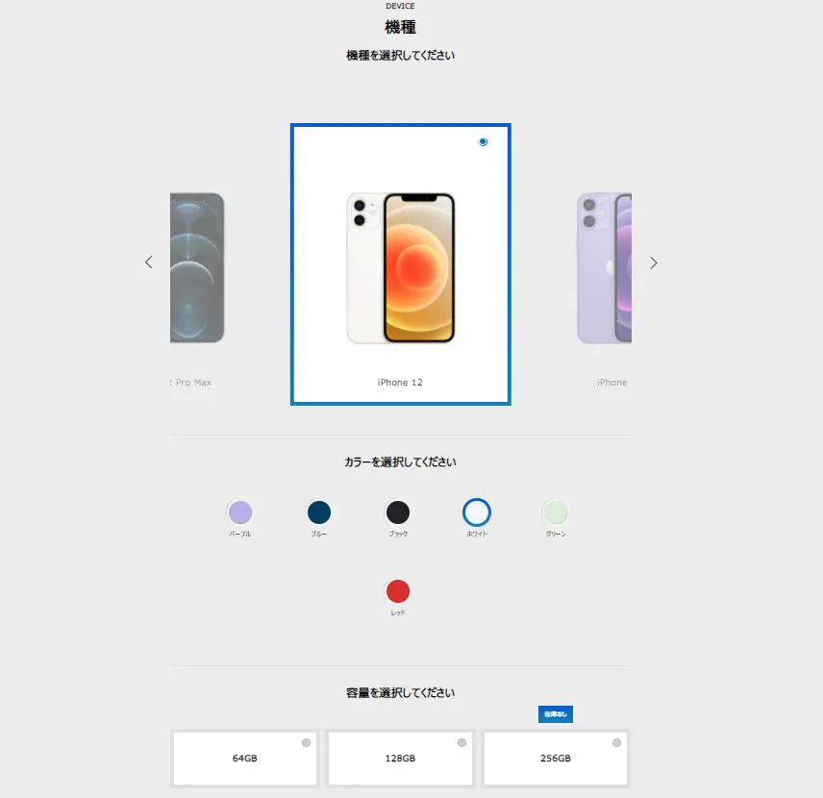Viewport: 823px width, 798px height.
Task: Pick the light green color swatch
Action: pos(555,512)
